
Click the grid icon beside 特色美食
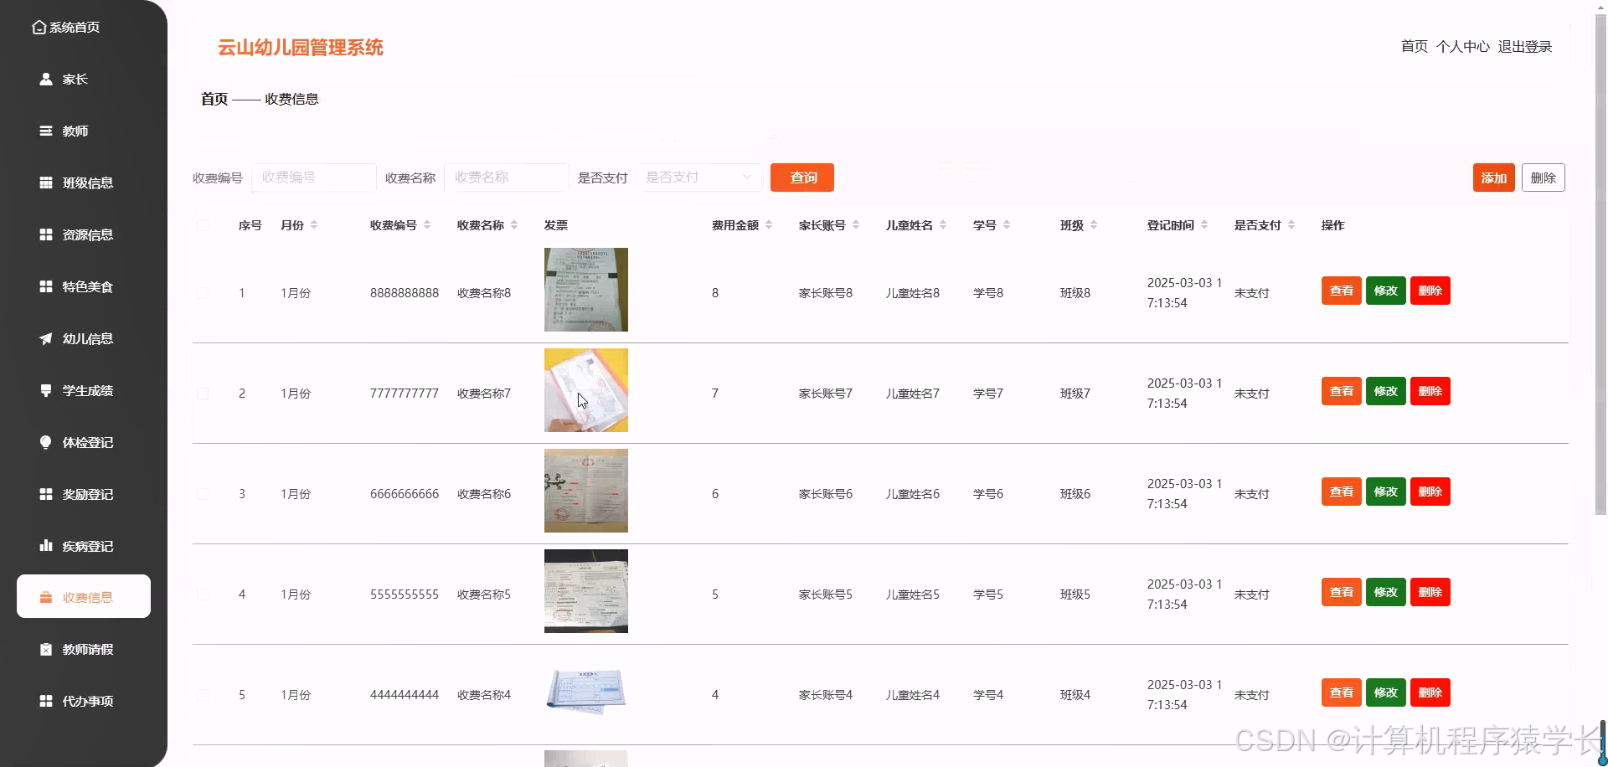46,287
